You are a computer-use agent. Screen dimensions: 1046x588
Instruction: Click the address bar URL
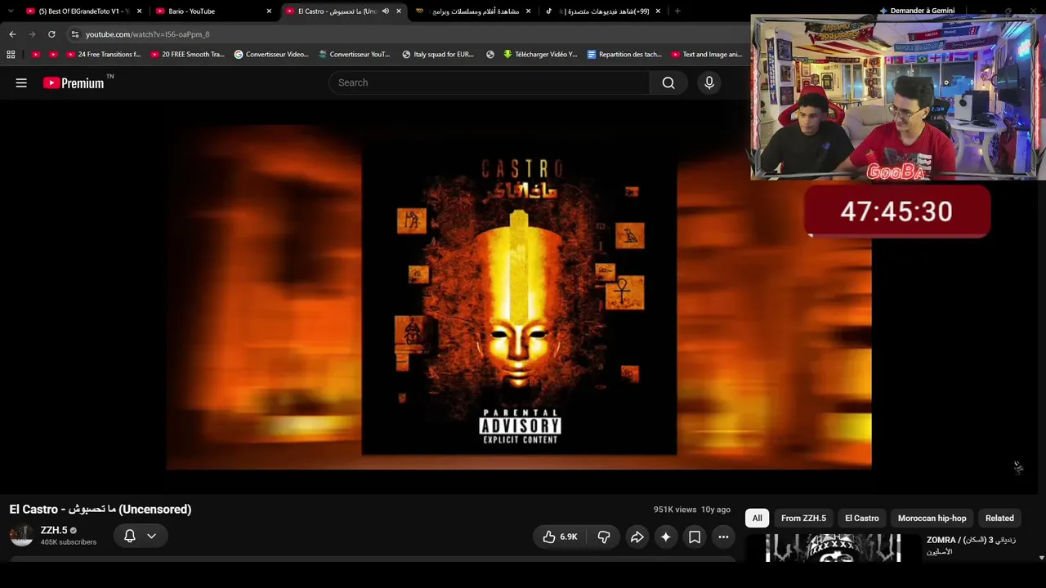[148, 34]
